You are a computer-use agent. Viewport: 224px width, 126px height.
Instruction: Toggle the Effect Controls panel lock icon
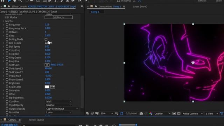point(9,6)
